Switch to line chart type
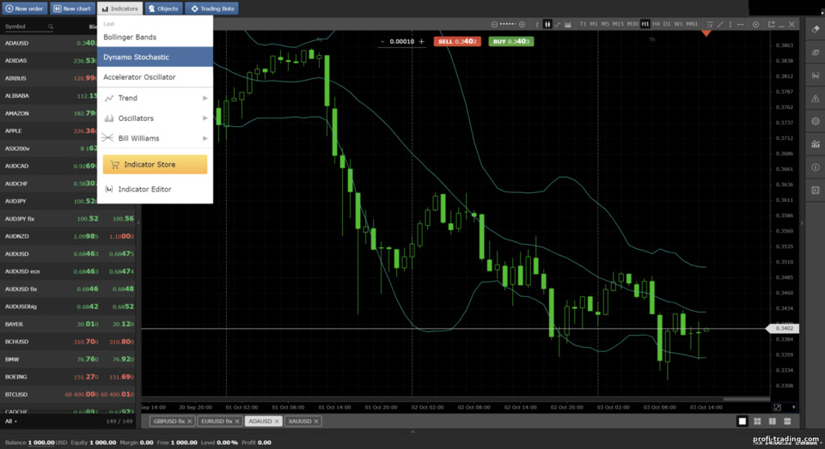 coord(558,24)
